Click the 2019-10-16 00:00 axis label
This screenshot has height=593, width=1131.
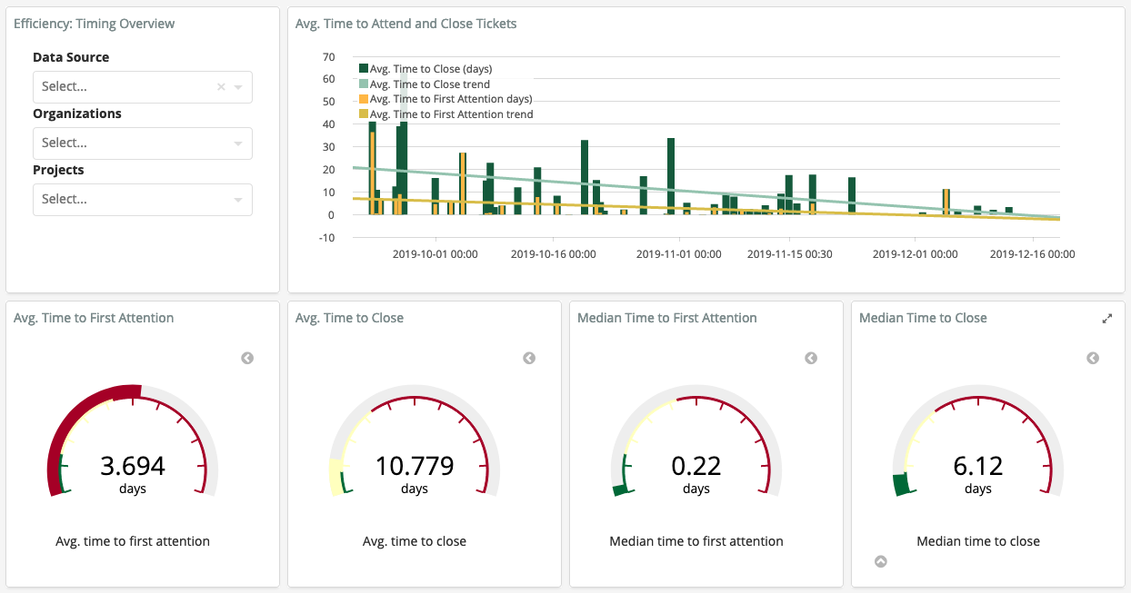point(554,254)
